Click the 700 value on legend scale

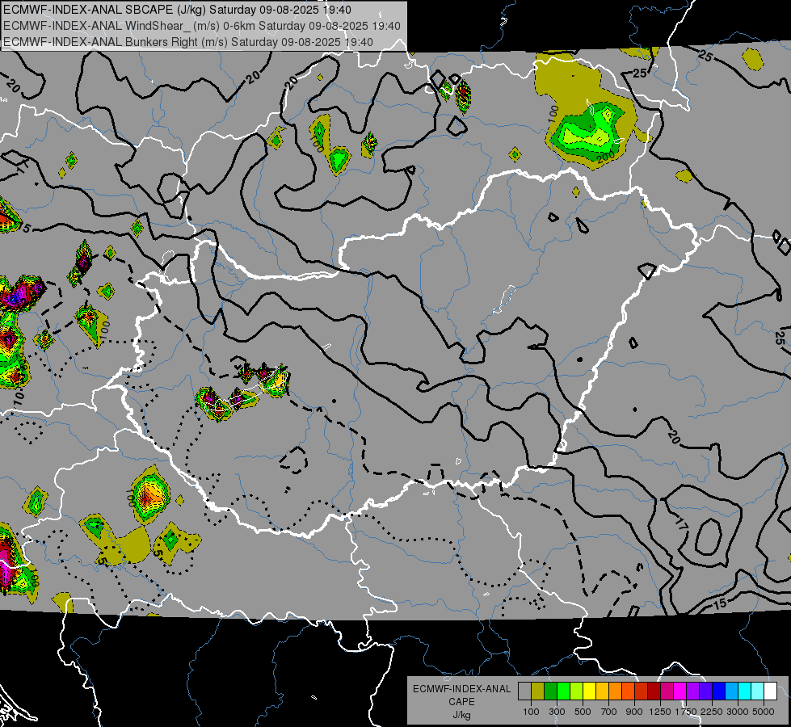tap(609, 712)
